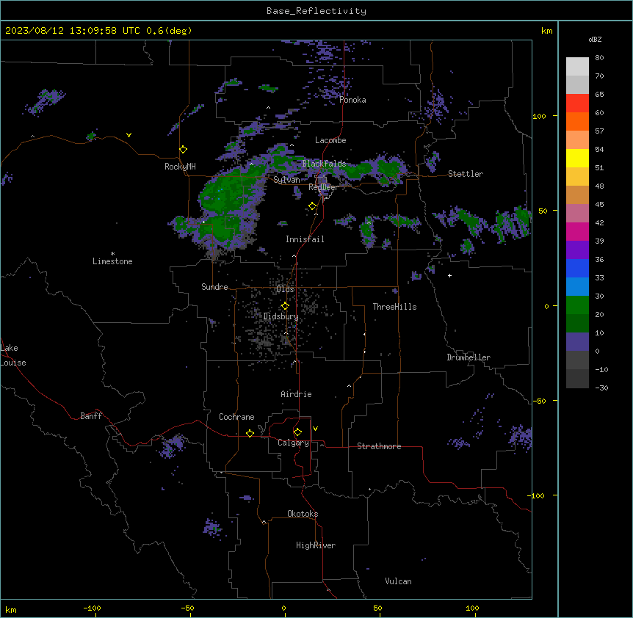
Task: Click the -50 tick label on right axis
Action: [539, 401]
